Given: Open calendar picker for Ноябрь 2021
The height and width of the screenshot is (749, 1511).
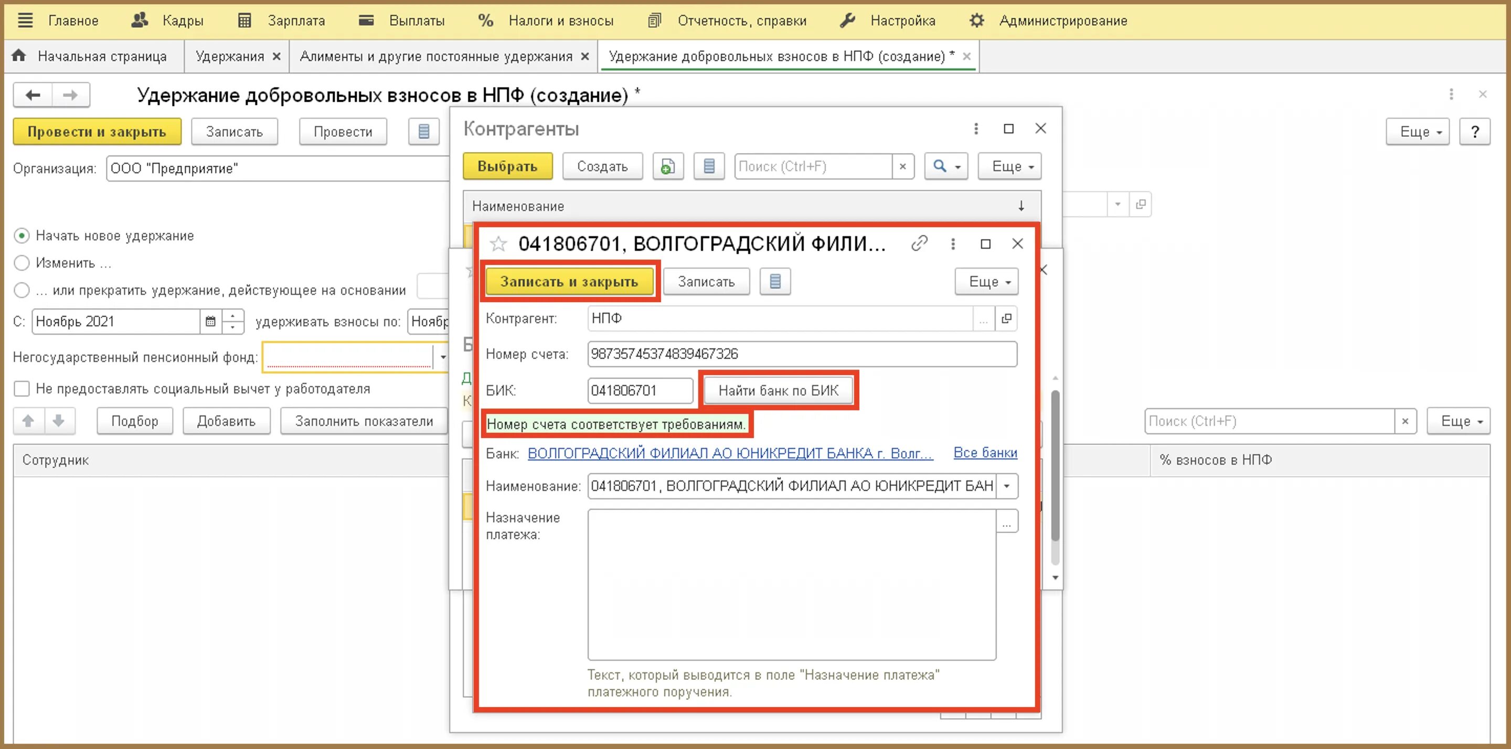Looking at the screenshot, I should coord(210,322).
